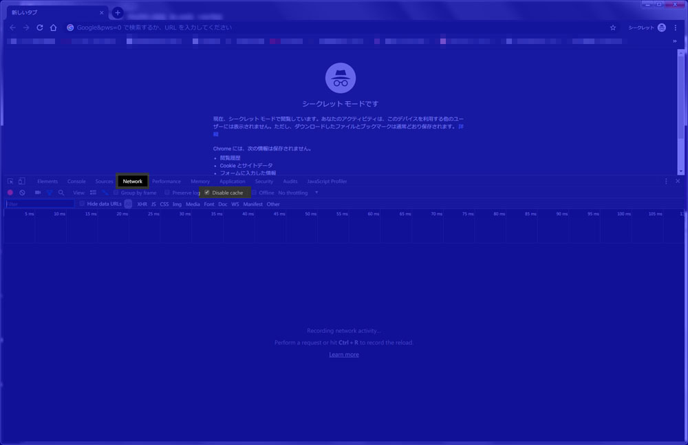This screenshot has width=688, height=445.
Task: Expand the bookmarks bar overflow chevron
Action: coord(674,41)
